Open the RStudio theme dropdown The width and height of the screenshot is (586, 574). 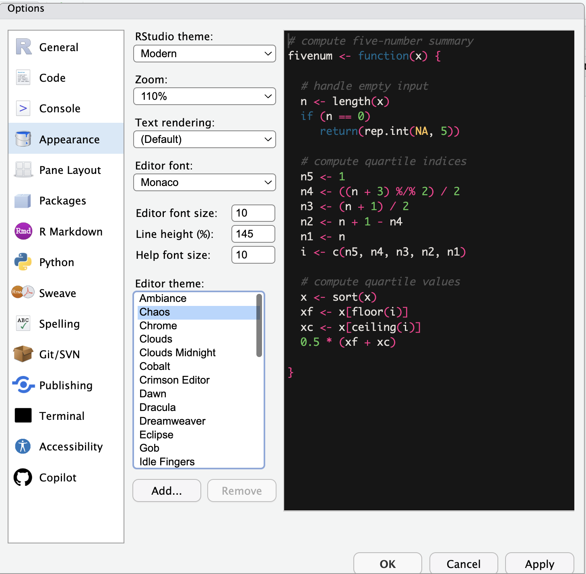tap(204, 54)
